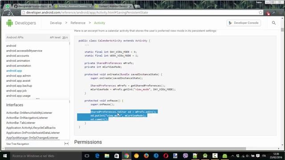Click the Permissions heading

click(x=88, y=142)
